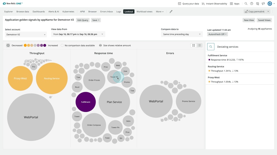Click the first orange Decreased legend swatch
Screen dimensions: 277x155
pos(25,45)
